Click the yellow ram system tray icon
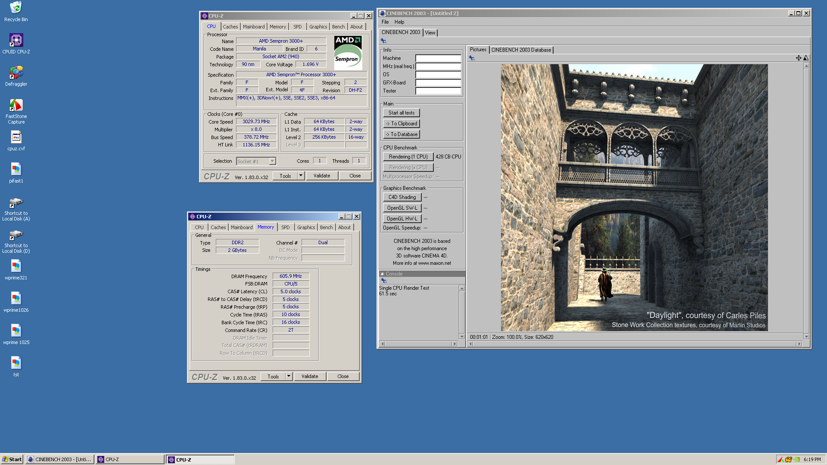 point(789,459)
